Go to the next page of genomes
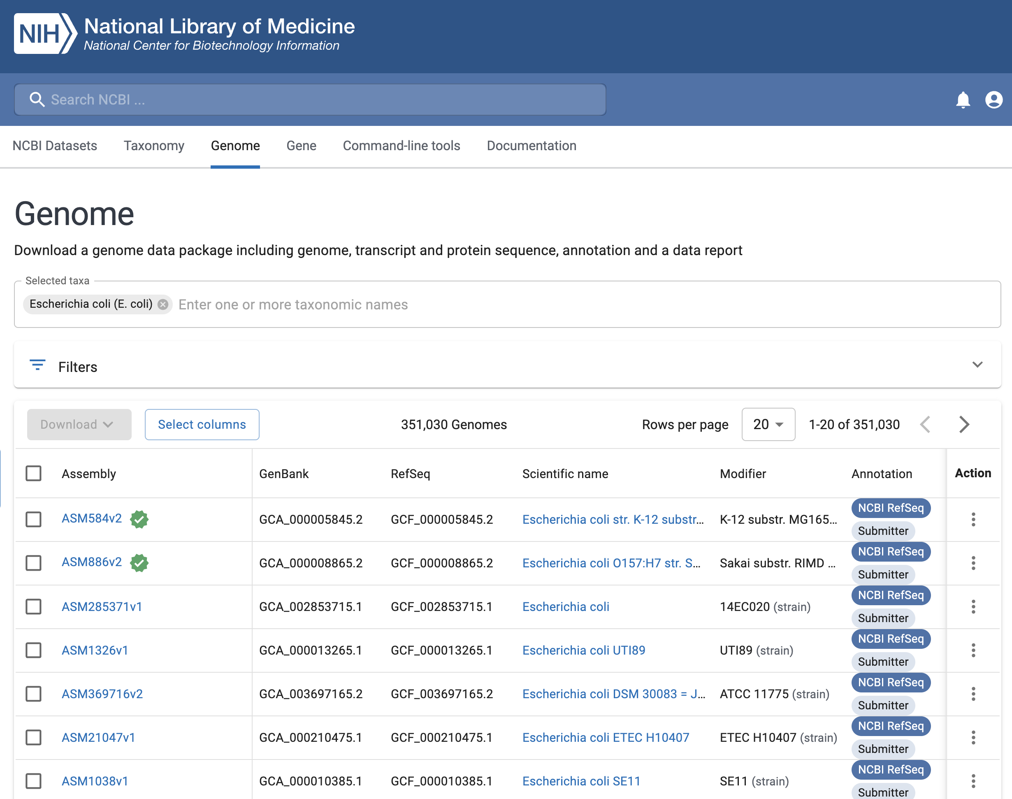This screenshot has height=799, width=1012. (x=964, y=424)
